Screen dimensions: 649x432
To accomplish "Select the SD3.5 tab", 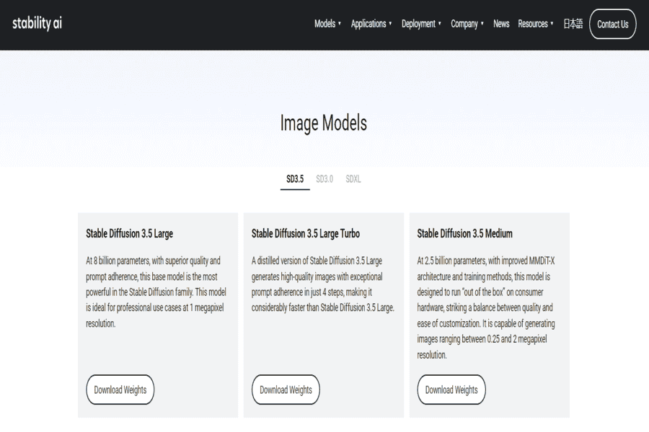I will 295,179.
